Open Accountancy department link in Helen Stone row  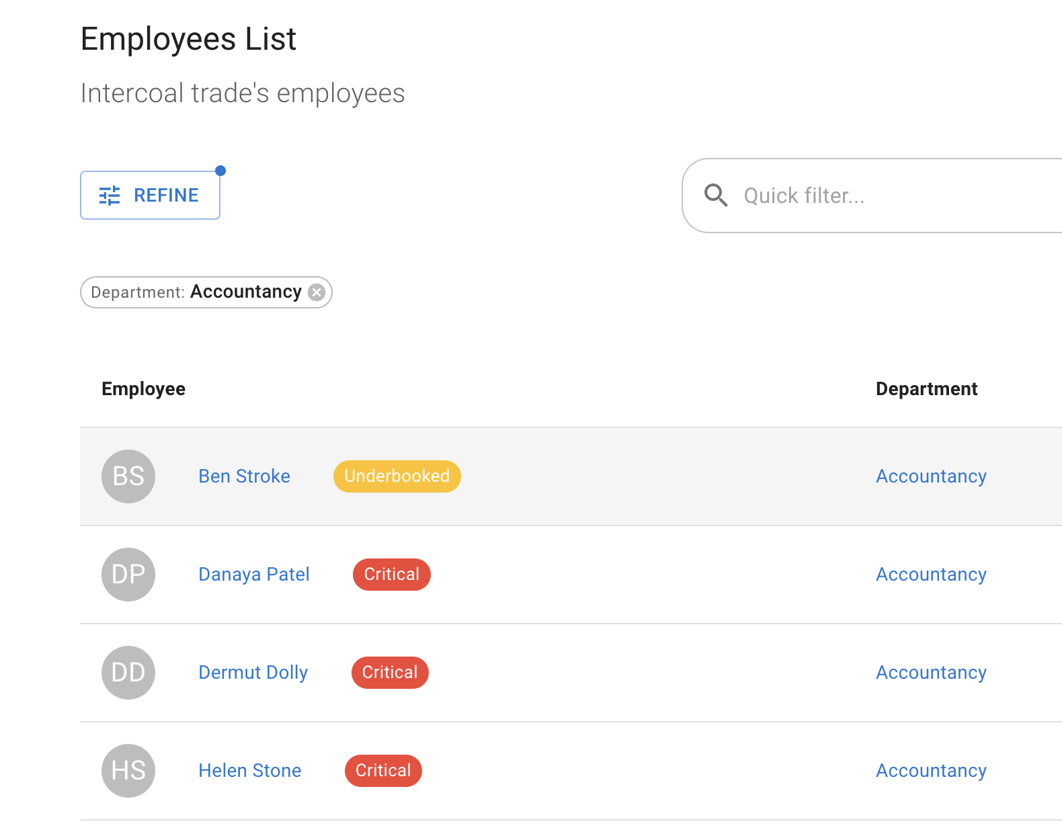click(x=932, y=771)
